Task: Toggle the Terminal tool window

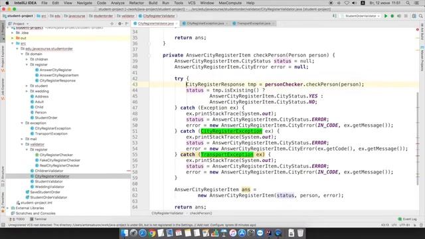Action: pyautogui.click(x=39, y=219)
